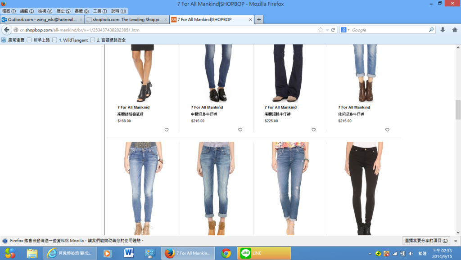Viewport: 461px width, 260px height.
Task: Open the 工具 (T) menu
Action: pos(99,11)
